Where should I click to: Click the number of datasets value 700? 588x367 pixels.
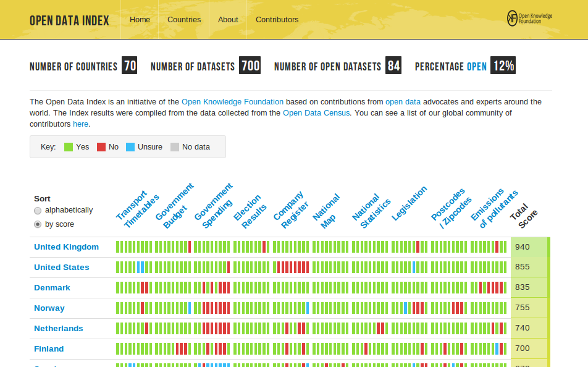tap(250, 65)
